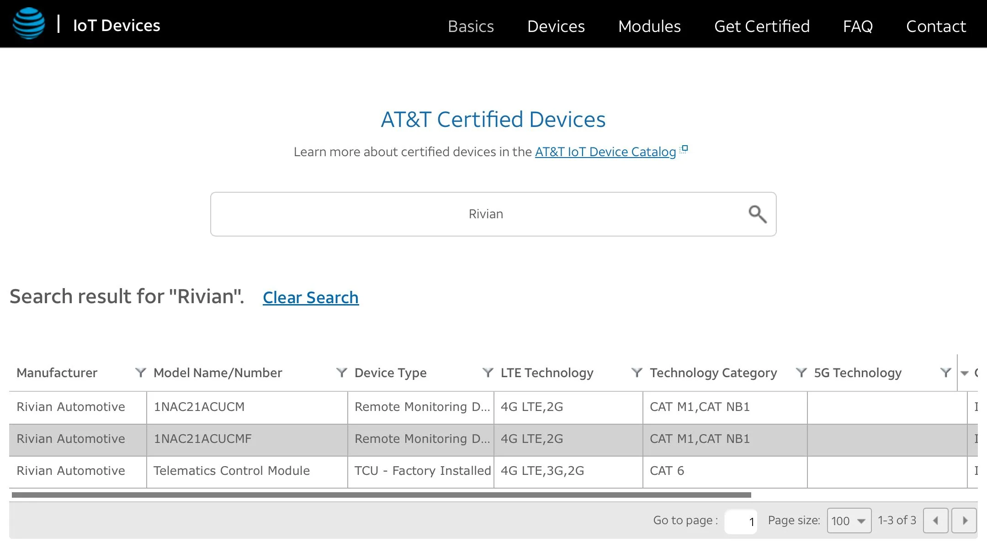Viewport: 987px width, 542px height.
Task: Sort by LTE Technology column header
Action: click(x=547, y=373)
